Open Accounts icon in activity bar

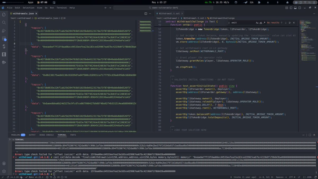coord(4,164)
